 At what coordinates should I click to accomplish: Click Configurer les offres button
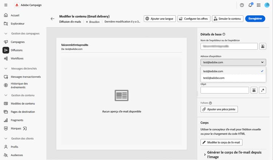pos(194,19)
